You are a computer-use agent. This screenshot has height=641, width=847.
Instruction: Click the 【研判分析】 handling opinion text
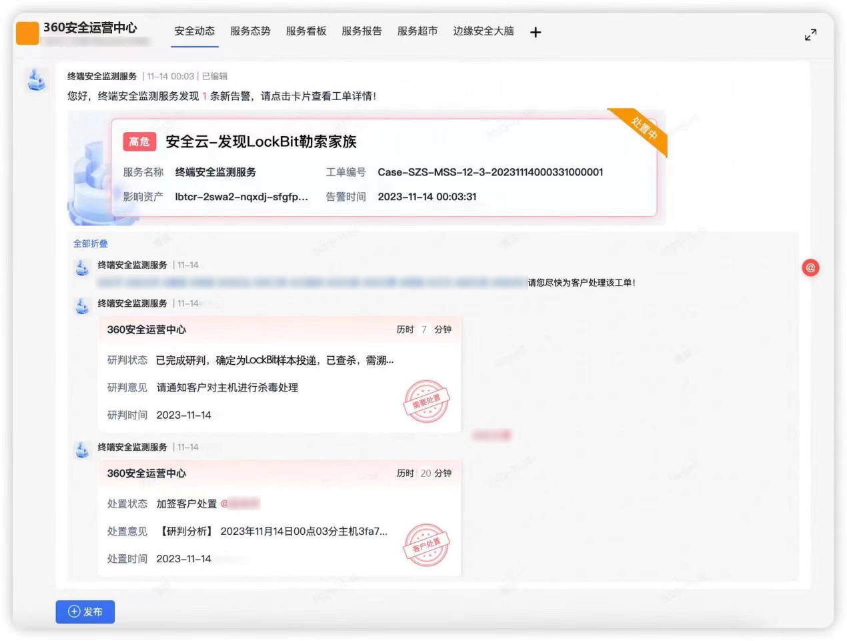[x=272, y=532]
